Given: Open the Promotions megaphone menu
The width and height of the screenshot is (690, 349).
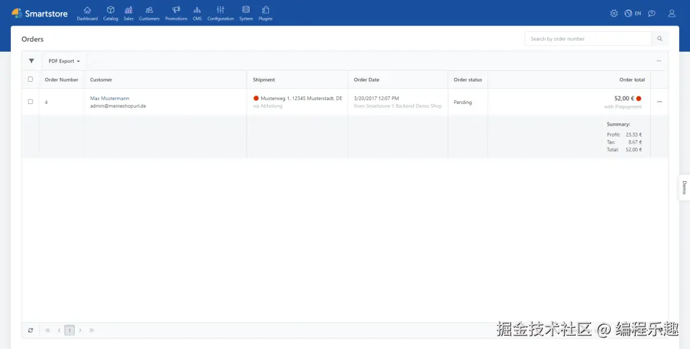Looking at the screenshot, I should coord(176,13).
